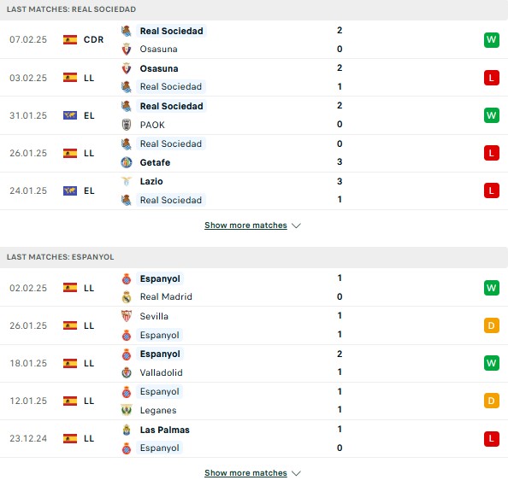
Task: Click the PAOK club crest icon
Action: pyautogui.click(x=127, y=125)
